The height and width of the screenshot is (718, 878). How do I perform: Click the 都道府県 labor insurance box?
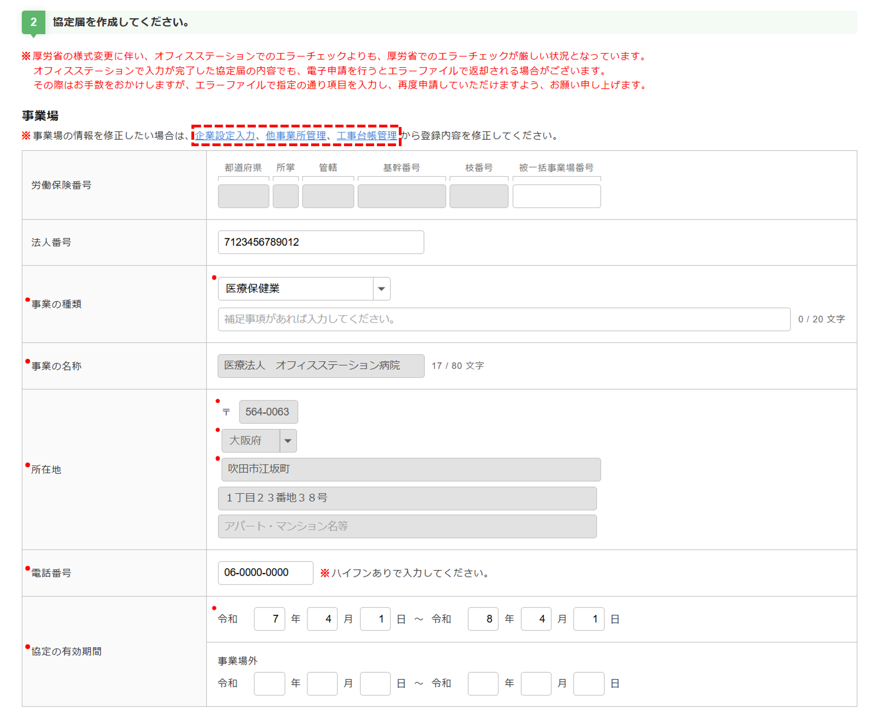[x=243, y=196]
